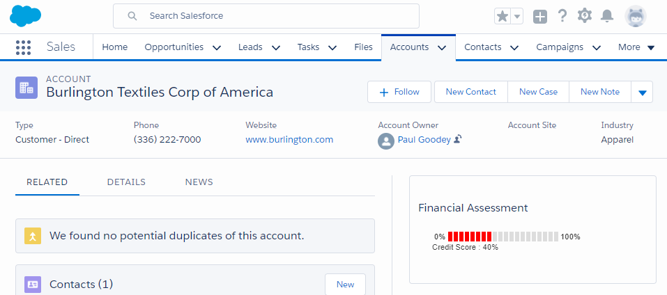Click the Contacts related list icon
The image size is (667, 295).
point(33,285)
